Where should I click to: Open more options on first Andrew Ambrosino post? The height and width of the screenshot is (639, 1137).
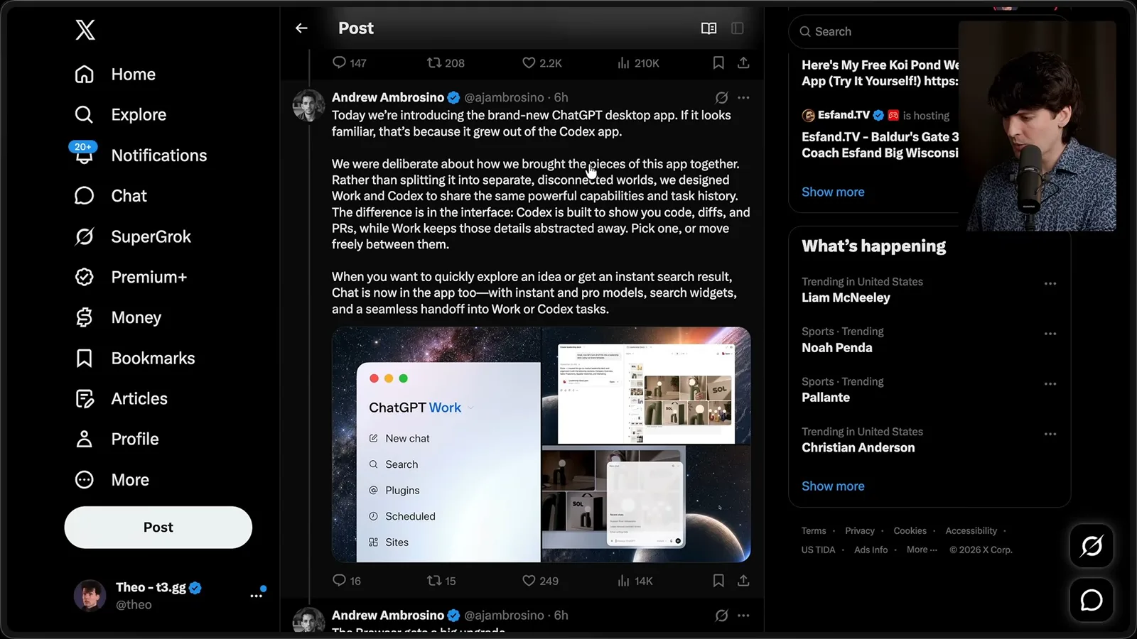743,98
